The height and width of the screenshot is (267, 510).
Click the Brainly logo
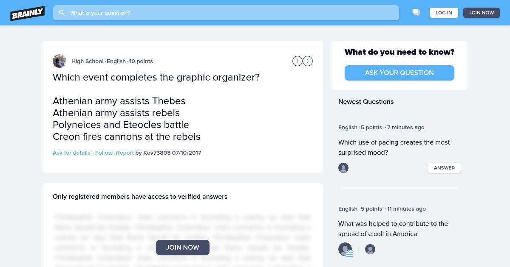pyautogui.click(x=28, y=13)
